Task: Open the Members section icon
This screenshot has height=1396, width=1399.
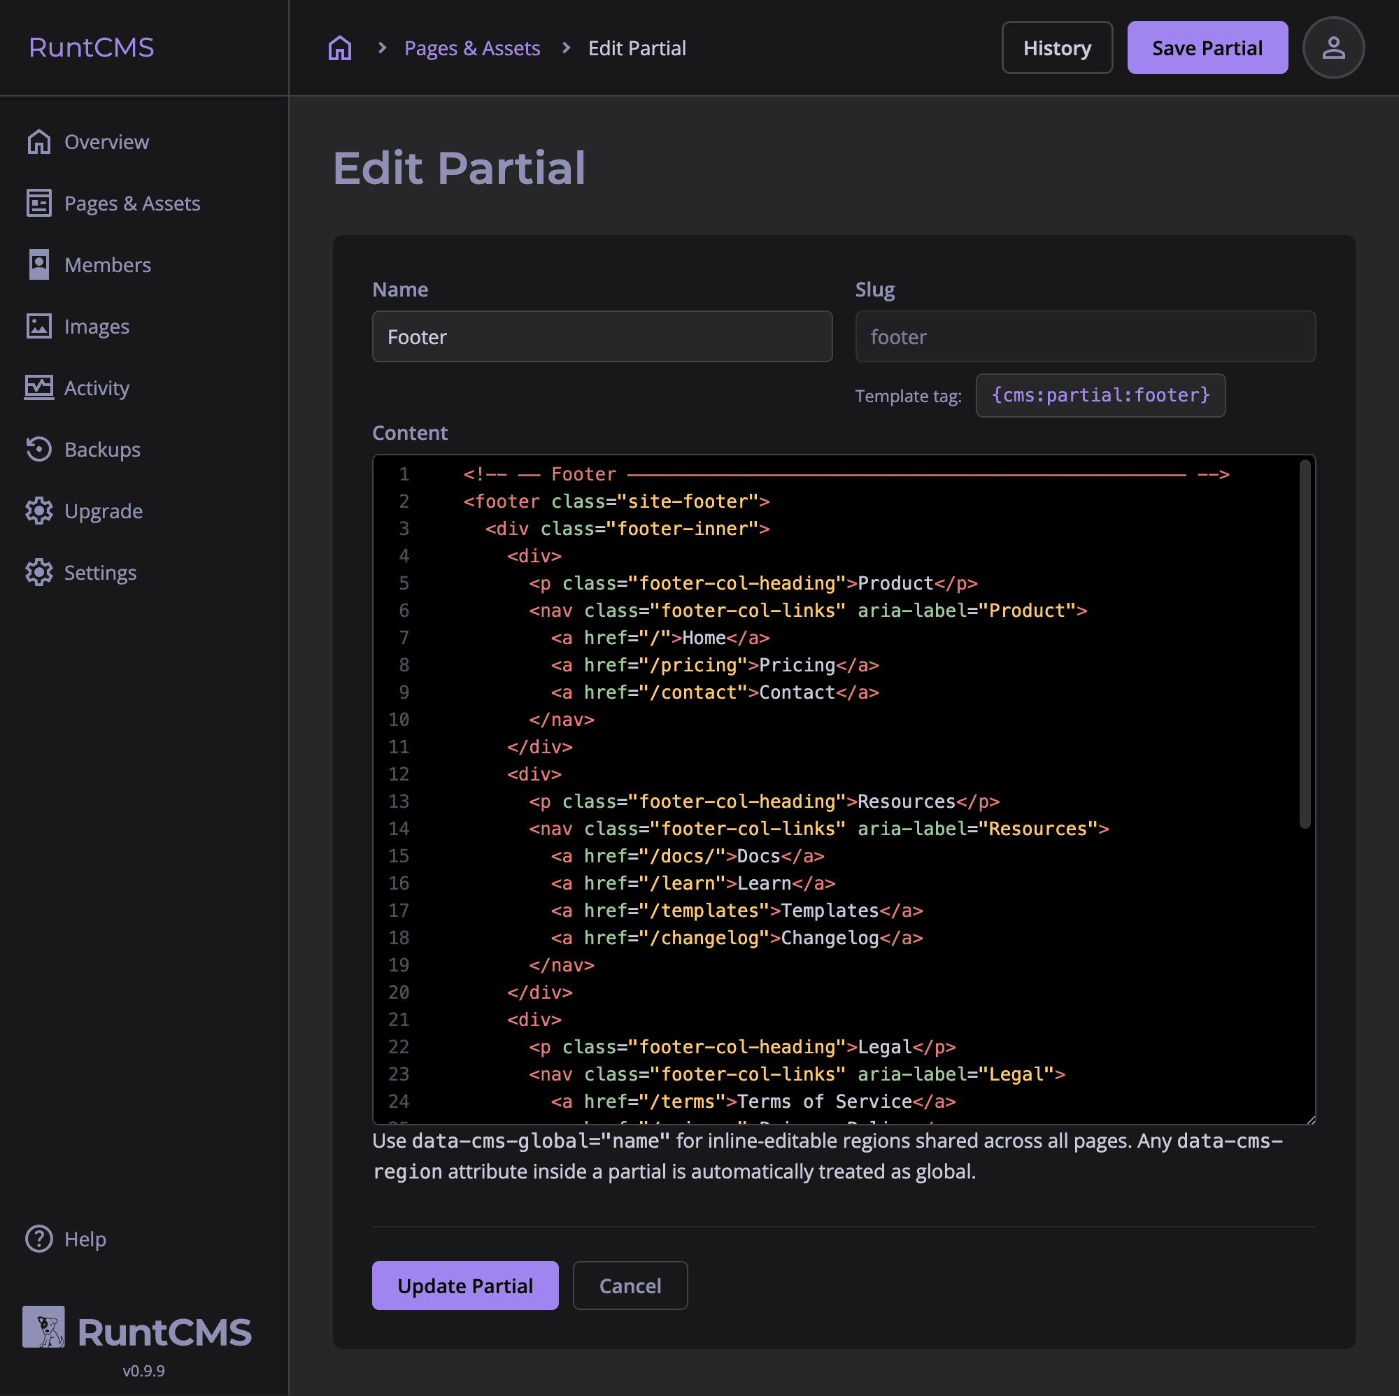Action: (39, 264)
